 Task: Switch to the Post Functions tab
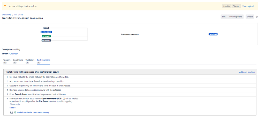(x=44, y=61)
